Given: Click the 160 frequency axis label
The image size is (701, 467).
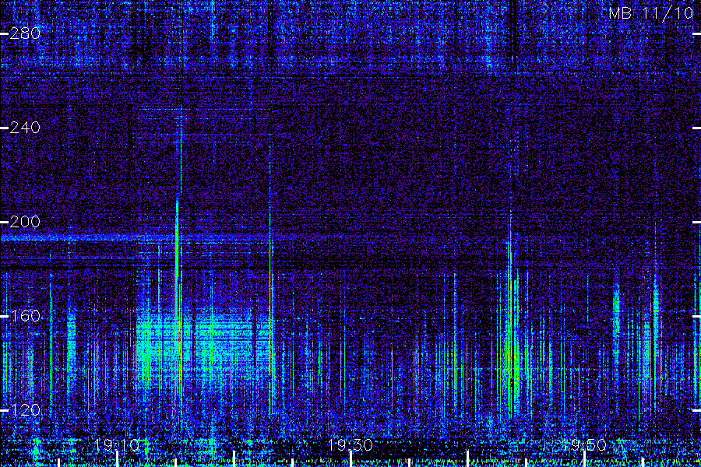Looking at the screenshot, I should (x=25, y=317).
